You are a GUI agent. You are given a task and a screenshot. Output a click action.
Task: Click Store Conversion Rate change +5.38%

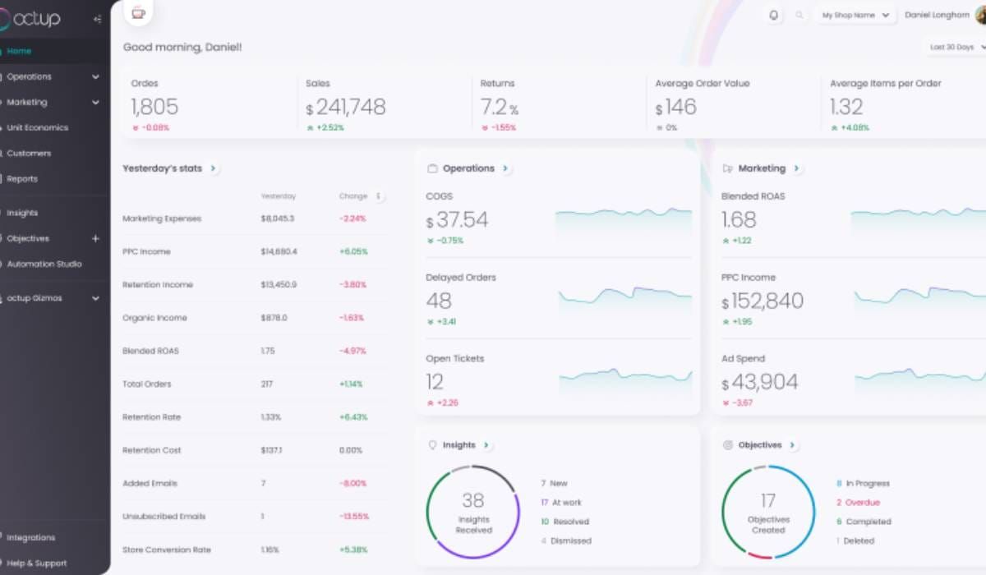(353, 550)
